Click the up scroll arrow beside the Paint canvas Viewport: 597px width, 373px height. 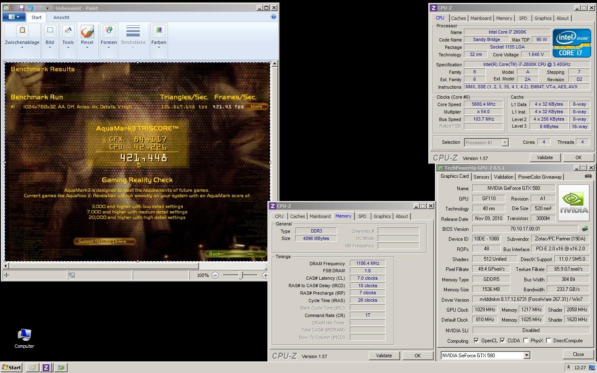(274, 64)
